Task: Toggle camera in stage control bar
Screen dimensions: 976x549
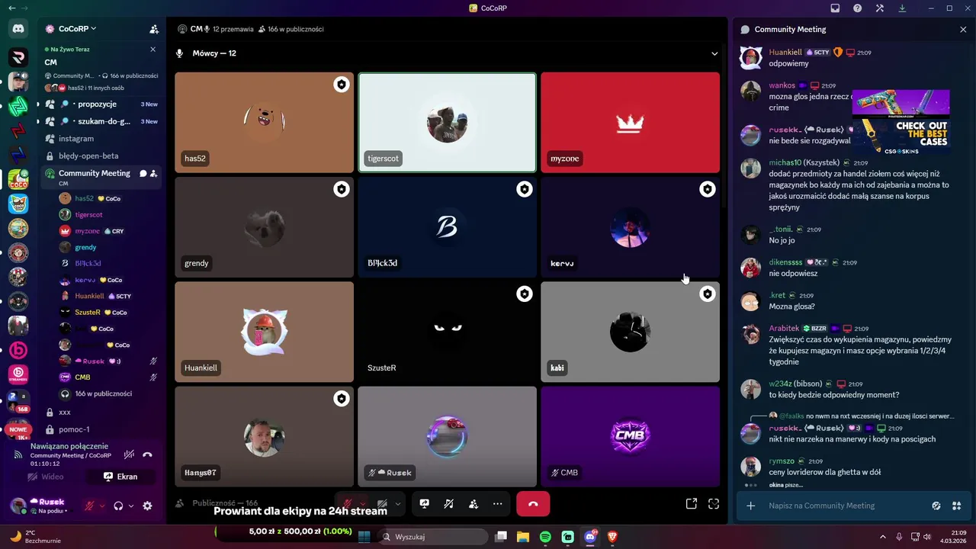Action: (x=383, y=504)
